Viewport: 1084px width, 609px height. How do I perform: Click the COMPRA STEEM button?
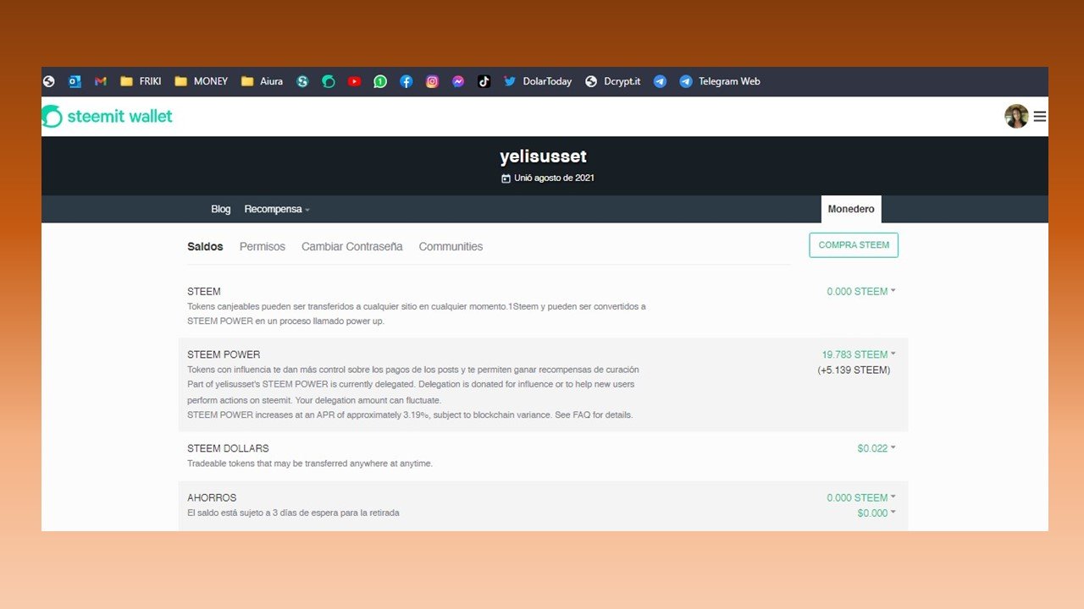[x=854, y=245]
